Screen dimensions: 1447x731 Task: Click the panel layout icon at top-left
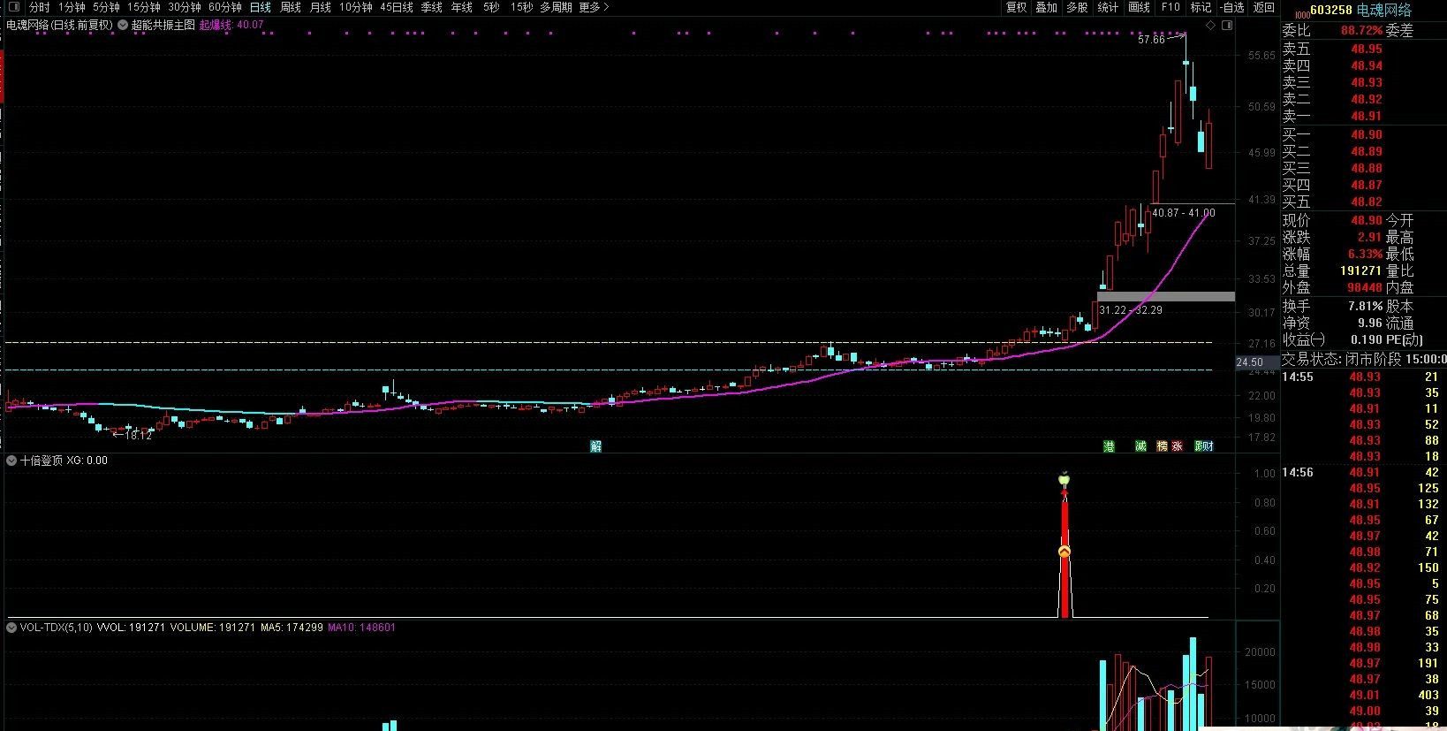(12, 7)
